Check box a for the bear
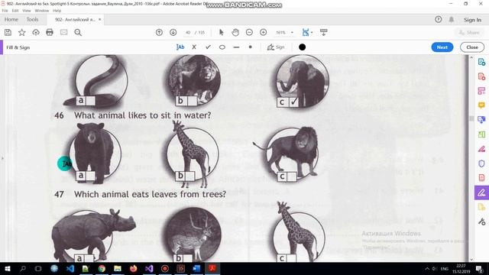Image resolution: width=489 pixels, height=275 pixels. [90, 176]
